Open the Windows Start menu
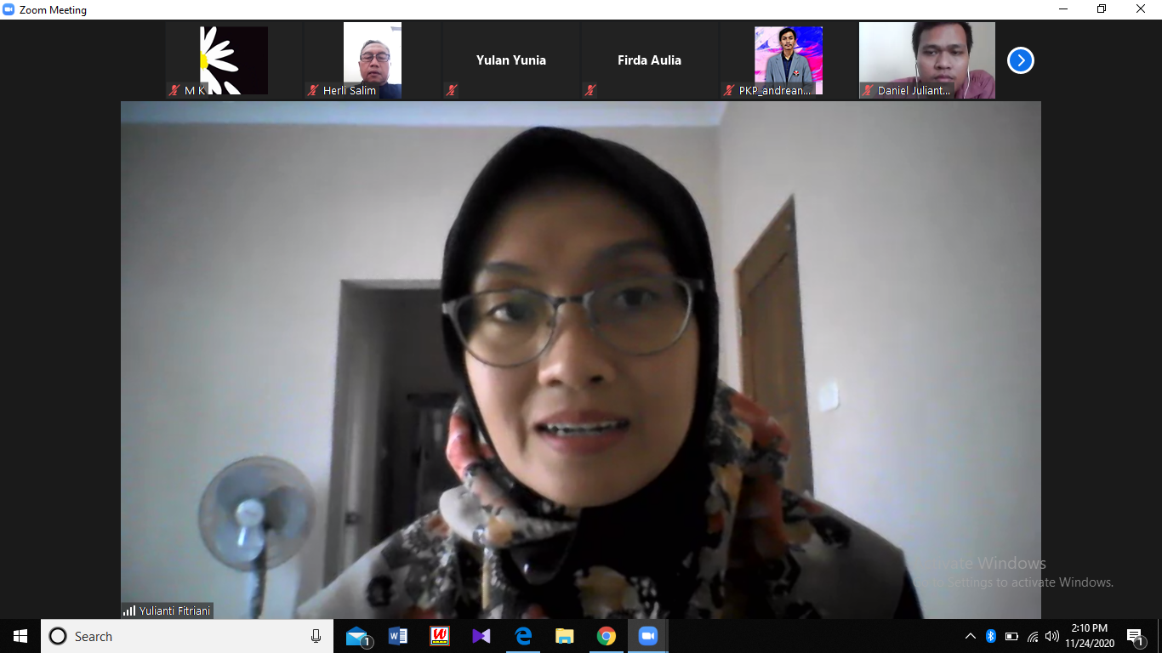Image resolution: width=1162 pixels, height=653 pixels. (20, 636)
